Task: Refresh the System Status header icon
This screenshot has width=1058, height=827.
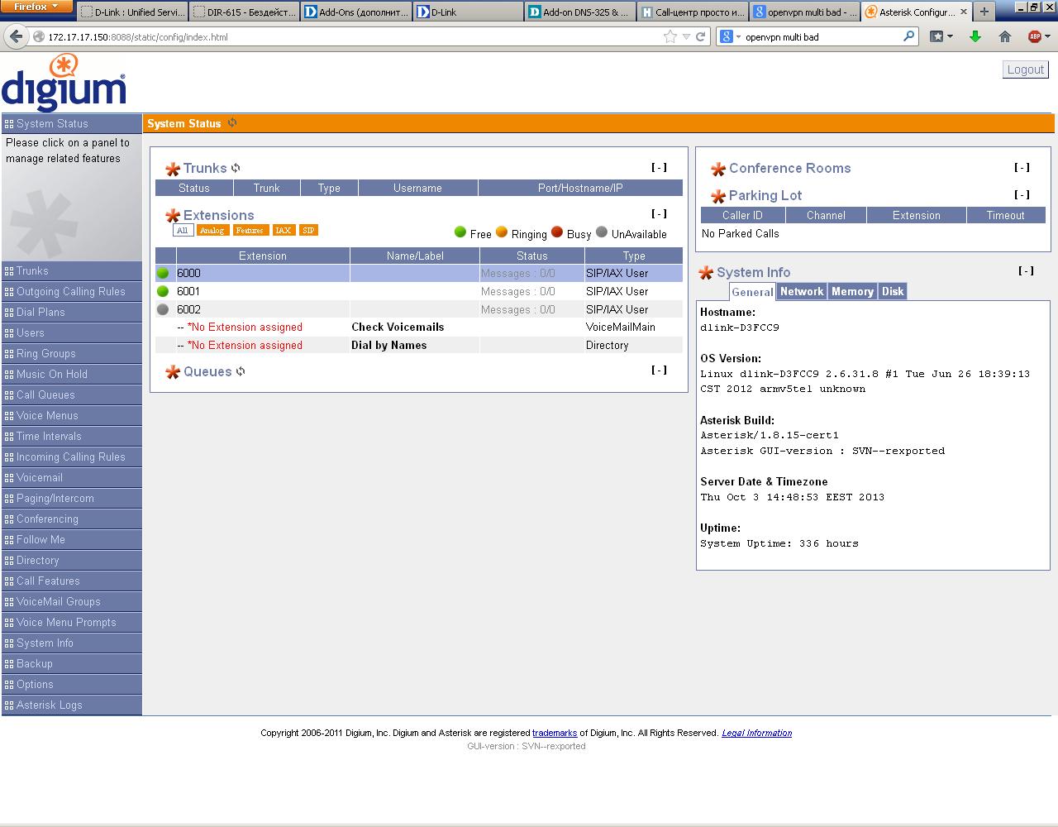Action: click(x=232, y=122)
